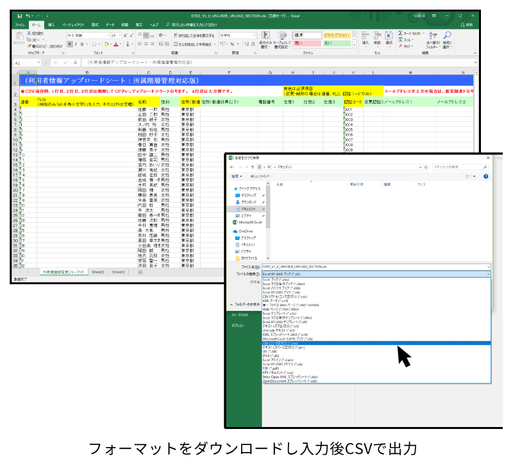Open the font size dropdown arrow
The height and width of the screenshot is (470, 513).
tap(119, 35)
